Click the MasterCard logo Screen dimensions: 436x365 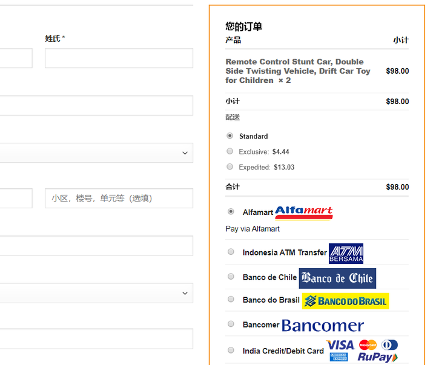[x=368, y=345]
